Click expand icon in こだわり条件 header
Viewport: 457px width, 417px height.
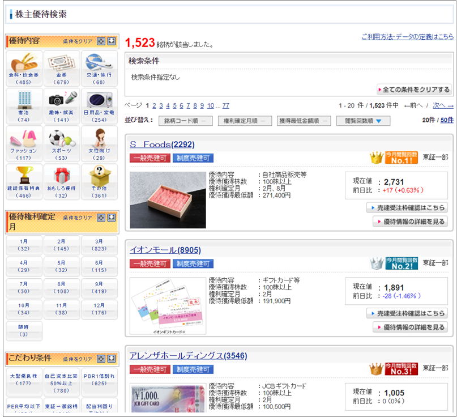click(101, 359)
